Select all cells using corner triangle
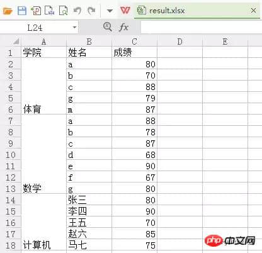The image size is (262, 253). (x=16, y=42)
